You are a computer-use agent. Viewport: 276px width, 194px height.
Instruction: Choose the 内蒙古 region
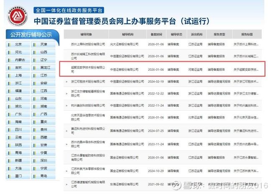18,60
